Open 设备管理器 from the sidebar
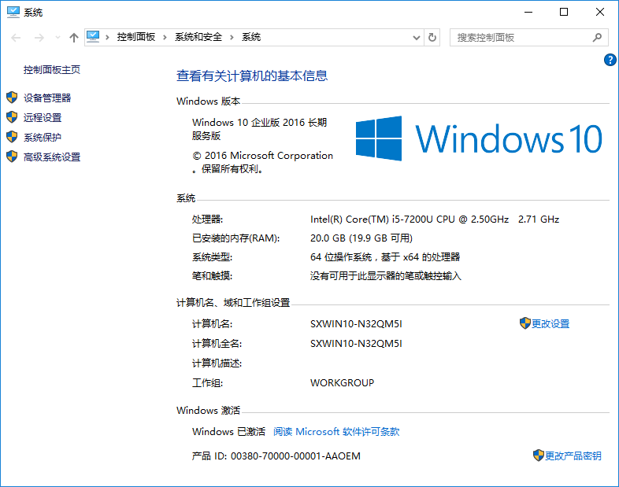The width and height of the screenshot is (619, 487). [x=47, y=98]
